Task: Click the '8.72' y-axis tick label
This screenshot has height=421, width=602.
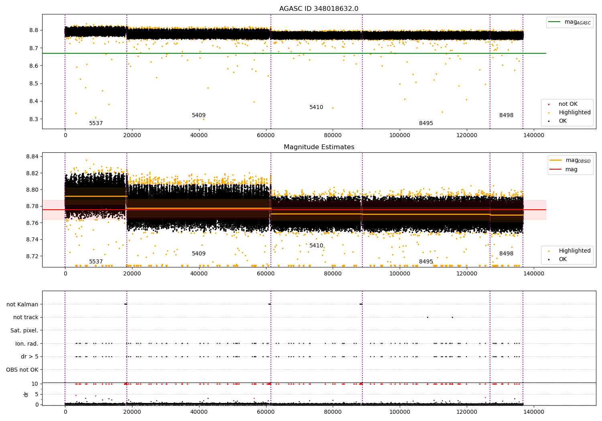Action: tap(32, 256)
